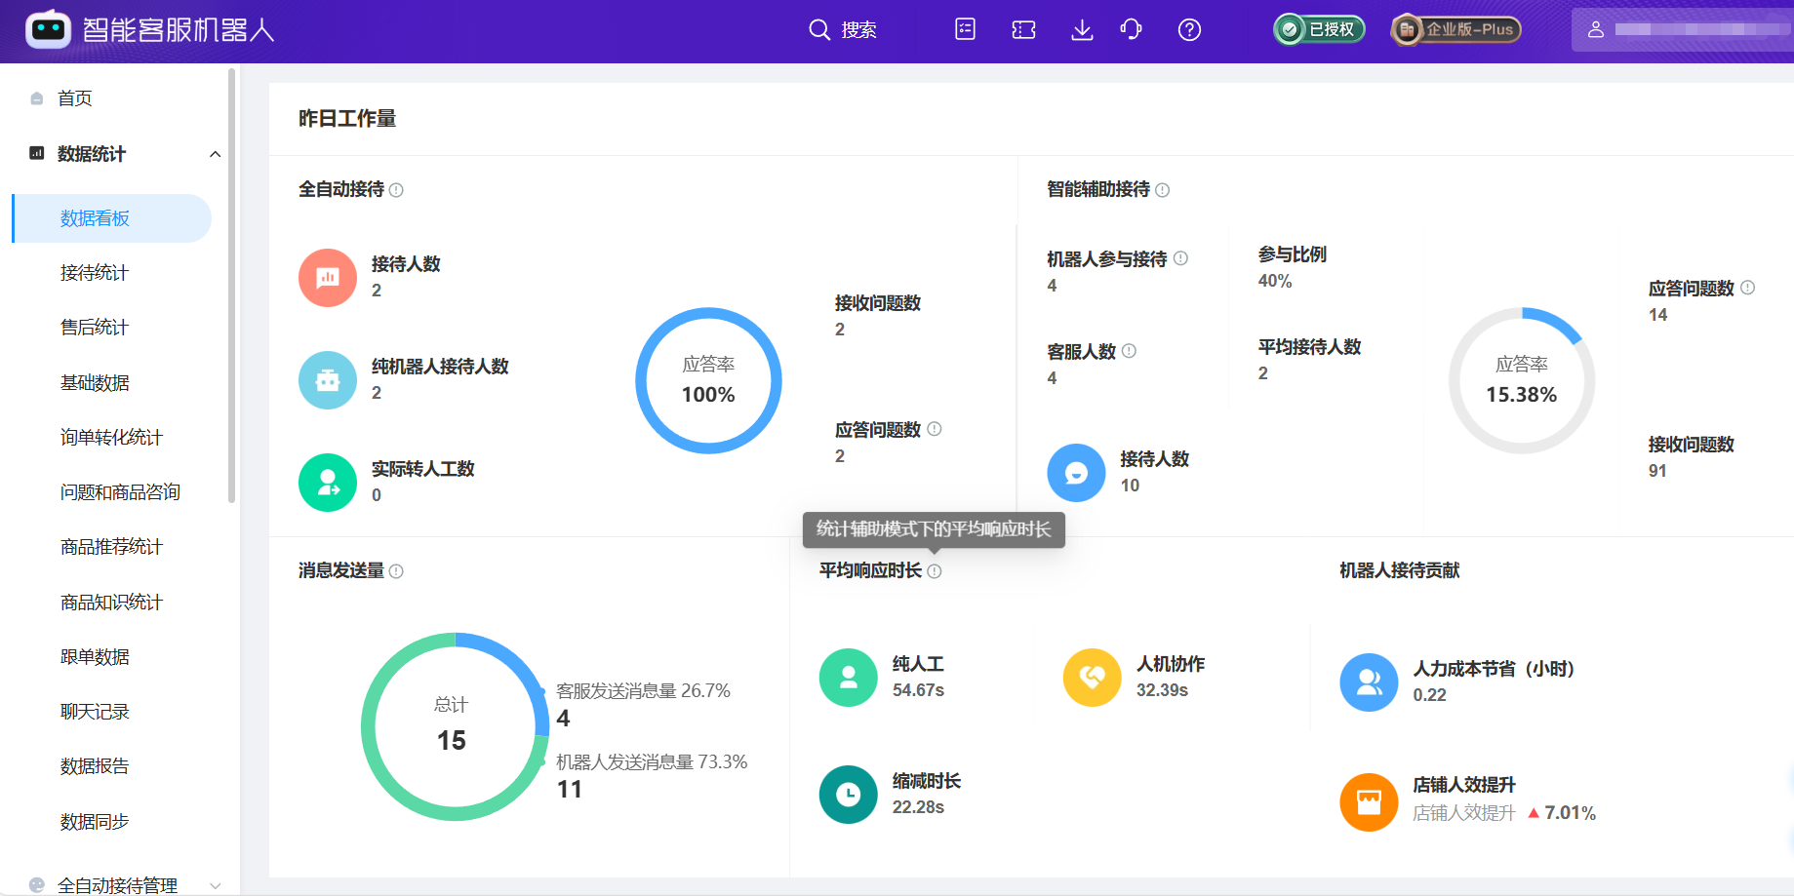
Task: Click the 平均接待人数 label
Action: (x=1309, y=347)
